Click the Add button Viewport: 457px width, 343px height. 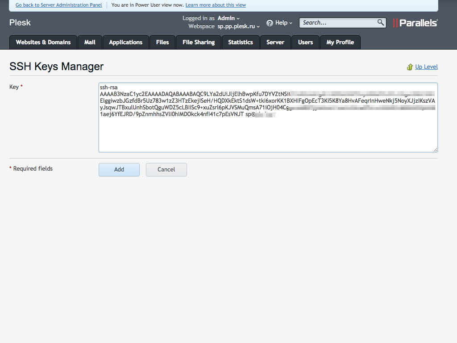click(119, 169)
